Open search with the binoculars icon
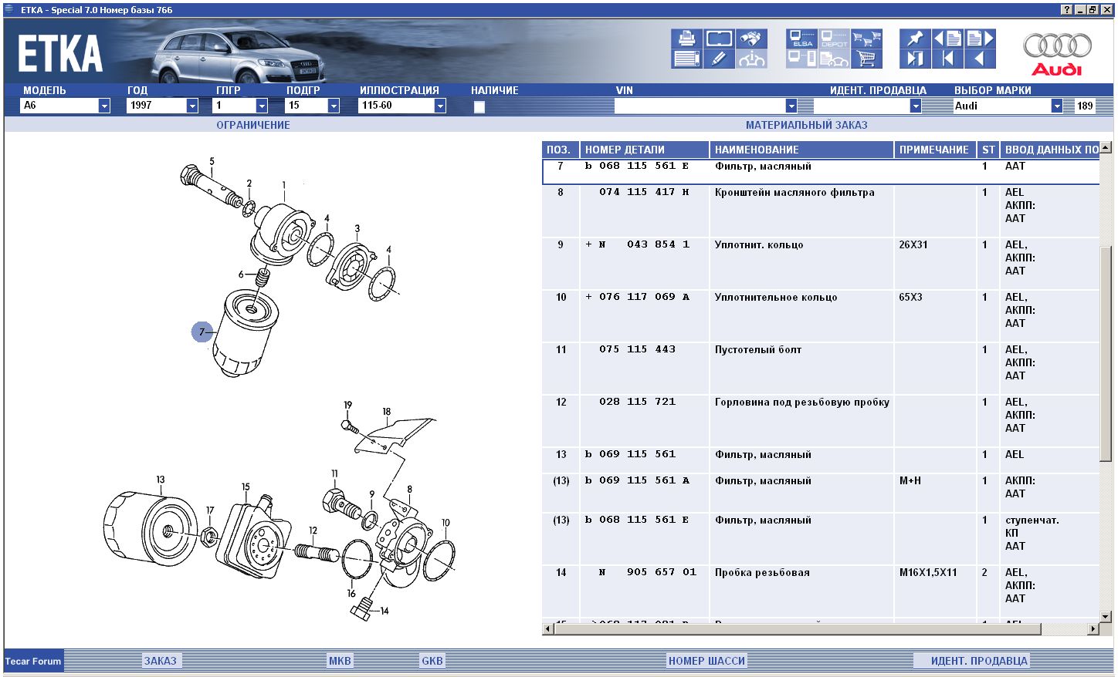The width and height of the screenshot is (1118, 677). [x=751, y=39]
